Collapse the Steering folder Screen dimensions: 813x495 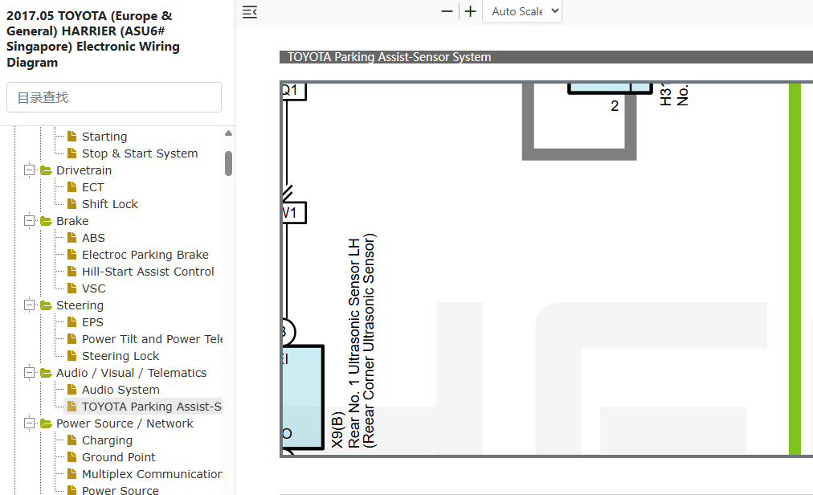30,305
